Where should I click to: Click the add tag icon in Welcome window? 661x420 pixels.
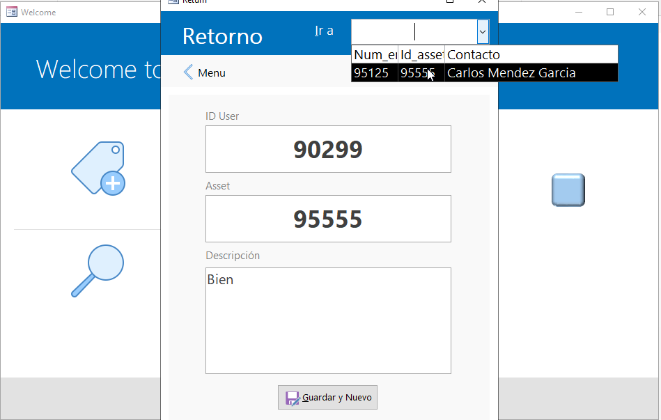pyautogui.click(x=98, y=169)
